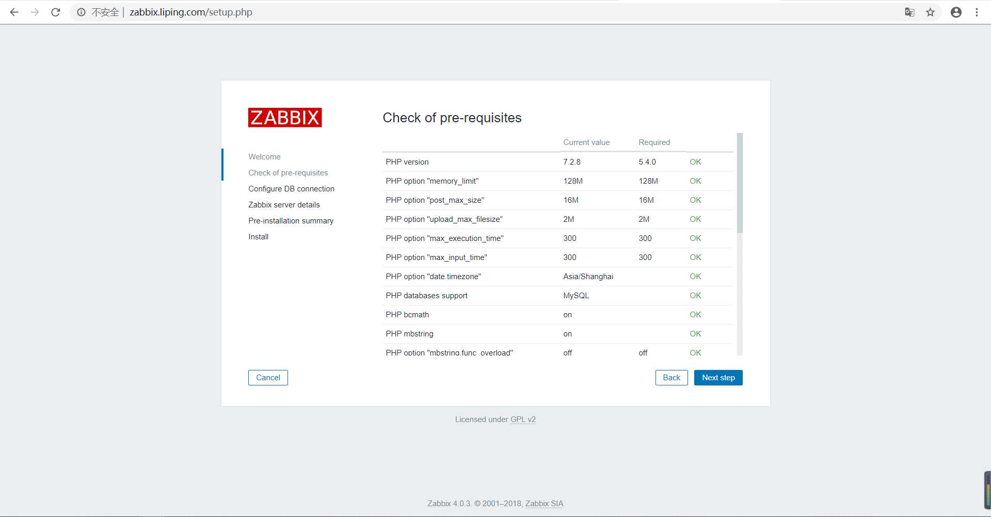Image resolution: width=991 pixels, height=517 pixels.
Task: Select Pre-installation summary step
Action: click(x=291, y=221)
